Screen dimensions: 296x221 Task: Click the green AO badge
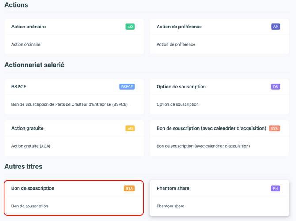coord(130,27)
